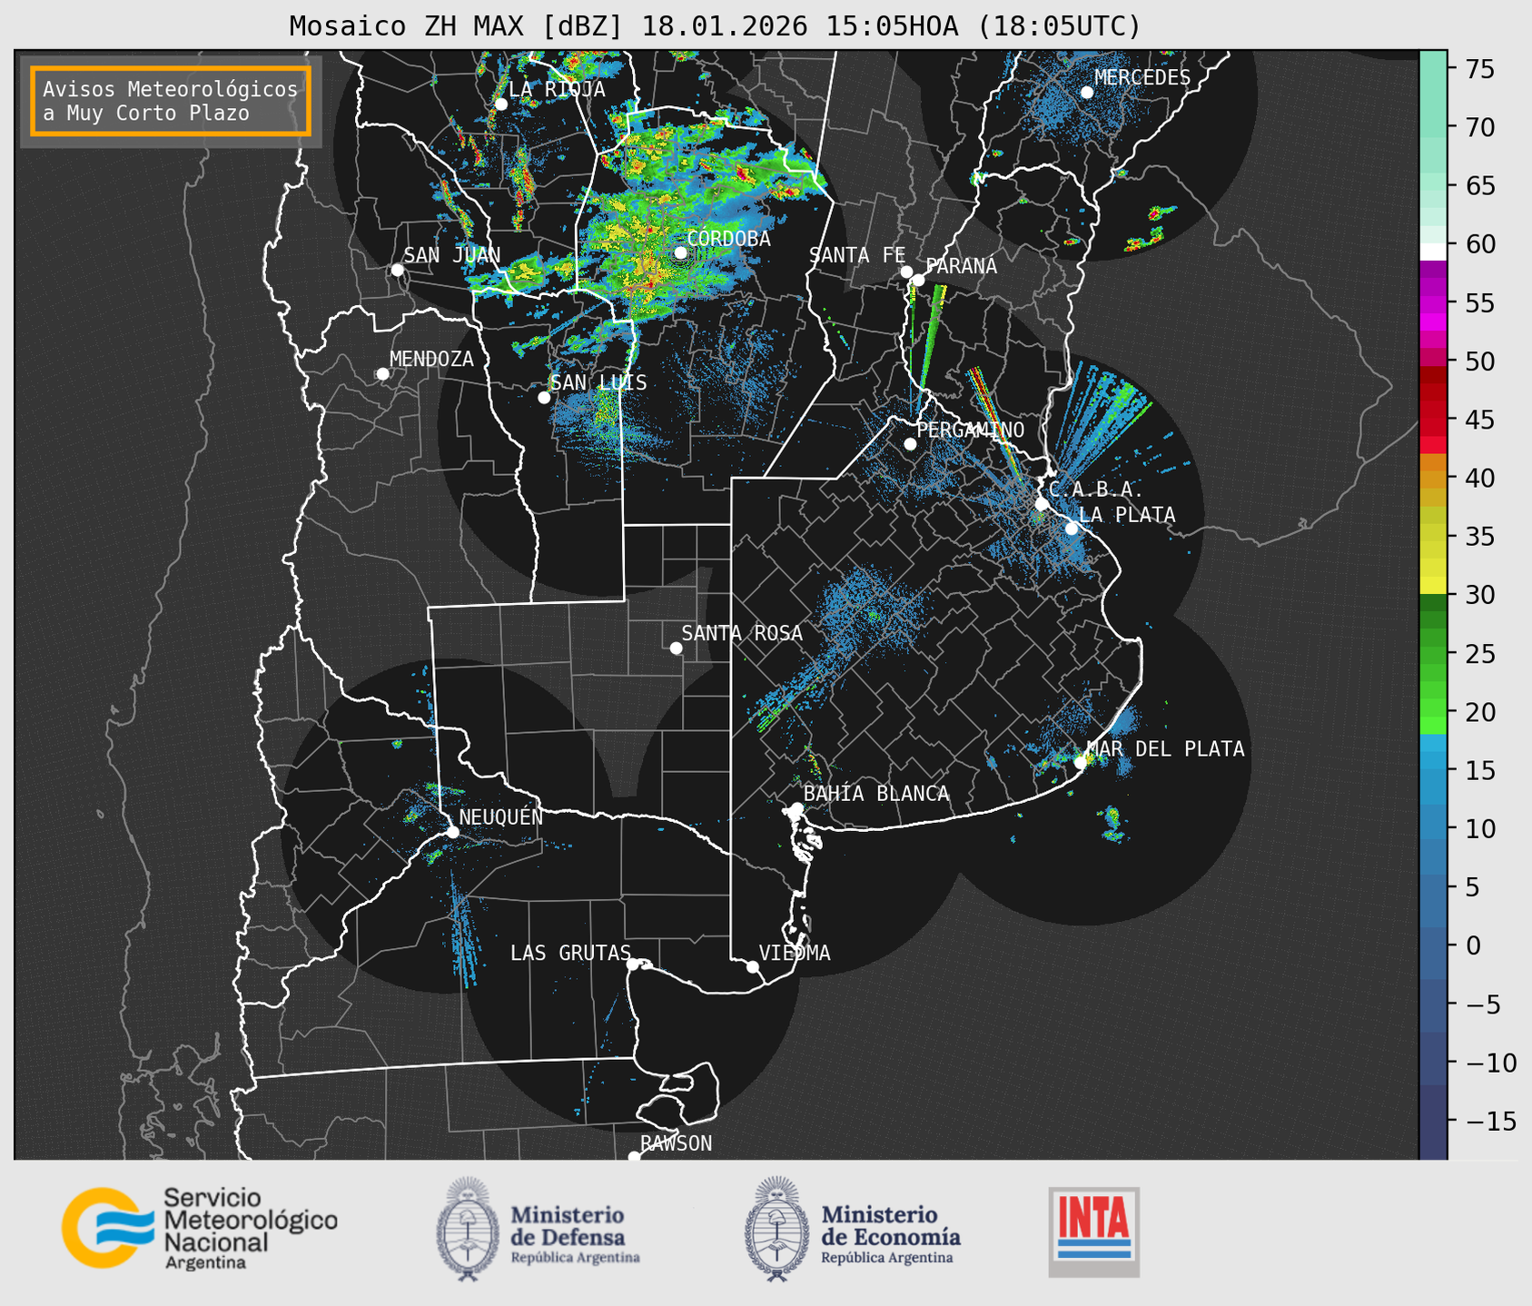
Task: Click the Servicio Meteorológico Nacional logo
Action: [x=199, y=1228]
